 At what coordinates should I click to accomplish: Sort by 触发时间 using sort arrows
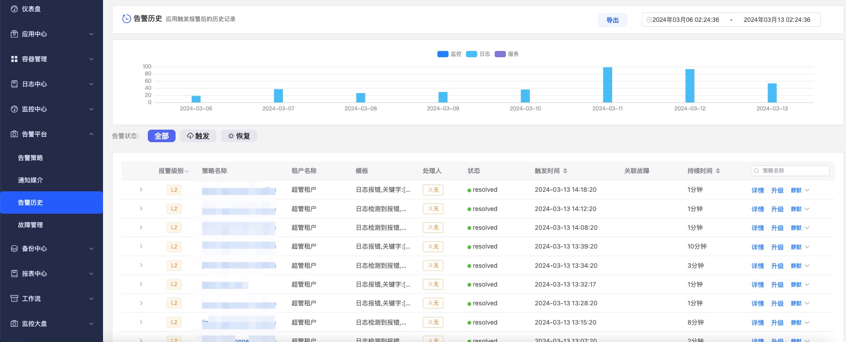pos(565,171)
